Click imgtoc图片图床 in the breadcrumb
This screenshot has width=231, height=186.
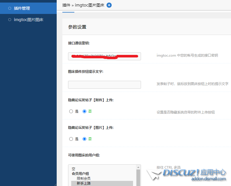[x=89, y=5]
